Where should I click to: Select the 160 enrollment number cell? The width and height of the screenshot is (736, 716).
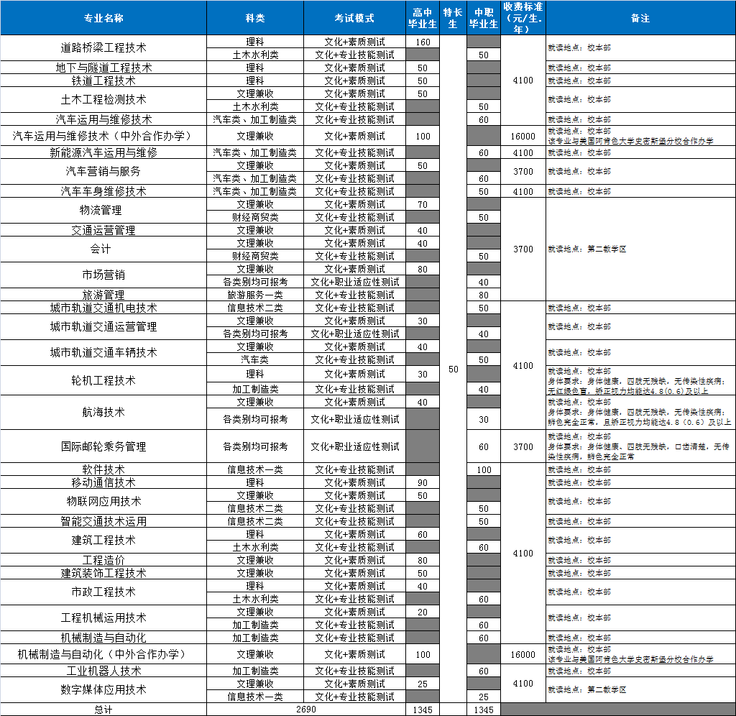423,42
